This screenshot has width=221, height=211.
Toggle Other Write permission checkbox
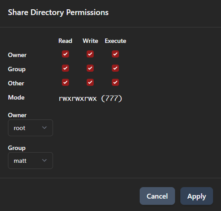pyautogui.click(x=90, y=82)
